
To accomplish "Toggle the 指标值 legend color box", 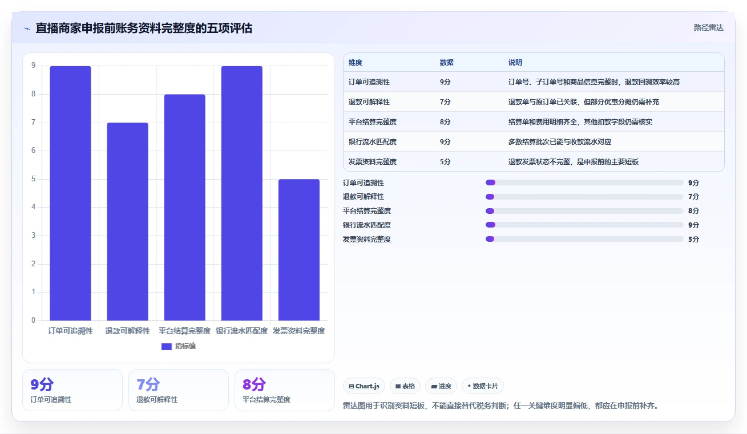I will coord(167,346).
